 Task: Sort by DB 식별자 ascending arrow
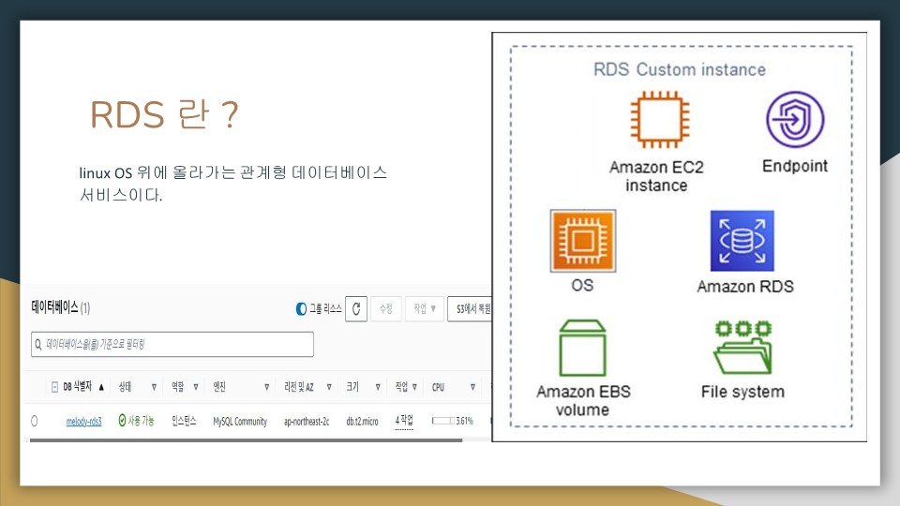click(101, 387)
